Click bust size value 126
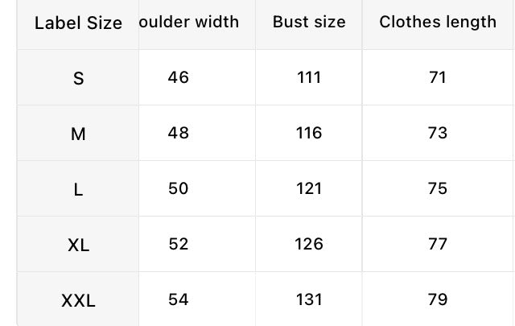The height and width of the screenshot is (326, 515). [x=309, y=244]
